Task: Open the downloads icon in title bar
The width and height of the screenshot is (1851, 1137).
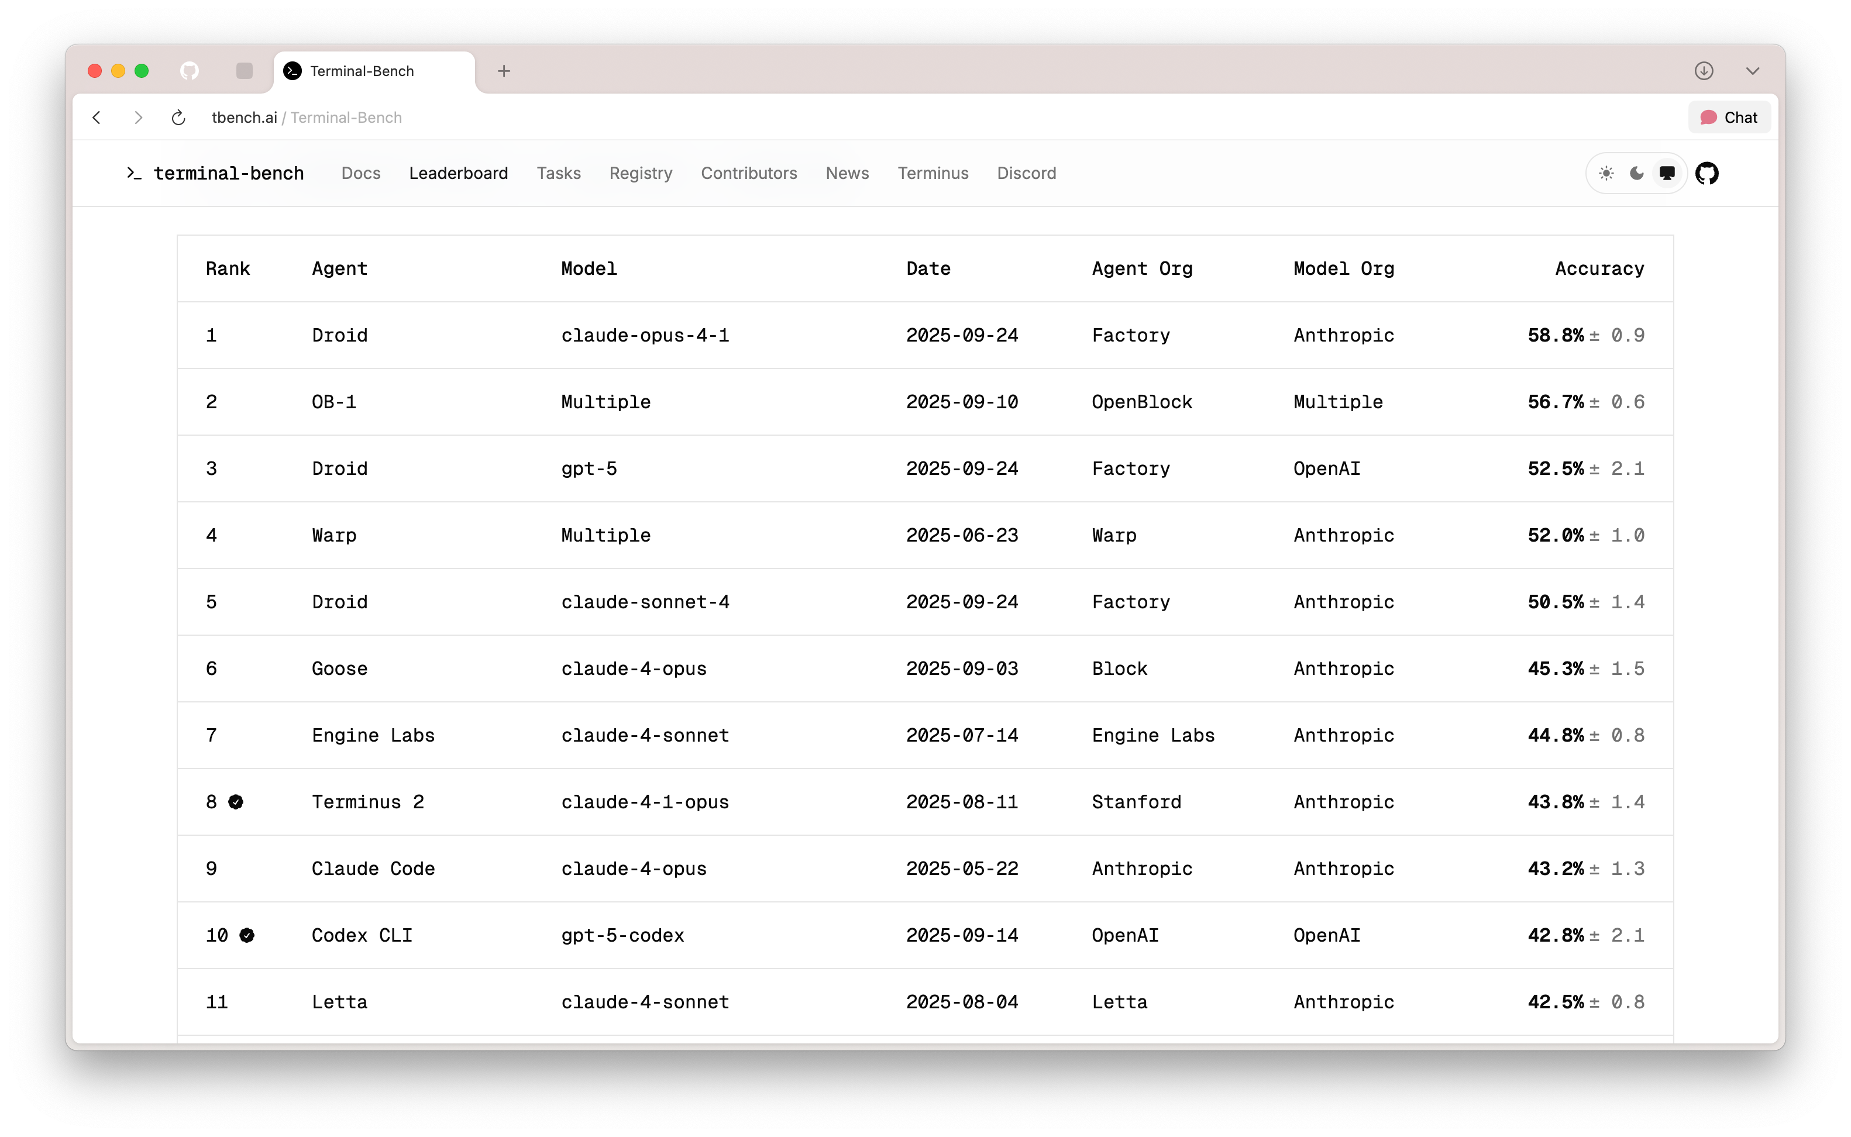Action: (x=1704, y=71)
